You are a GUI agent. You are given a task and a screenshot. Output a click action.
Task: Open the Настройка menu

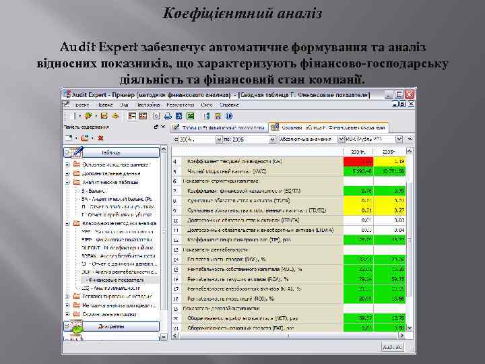click(x=148, y=105)
